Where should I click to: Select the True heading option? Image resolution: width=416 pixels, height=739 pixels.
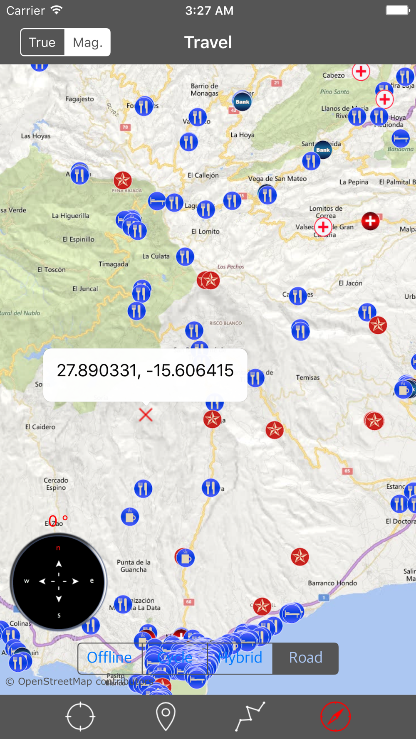pos(42,42)
